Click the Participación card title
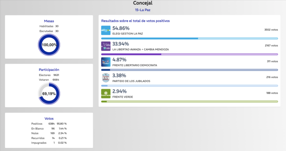The image size is (286, 151). click(x=49, y=70)
